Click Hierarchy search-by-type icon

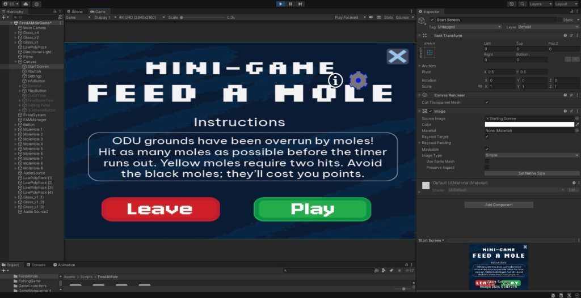coord(60,18)
